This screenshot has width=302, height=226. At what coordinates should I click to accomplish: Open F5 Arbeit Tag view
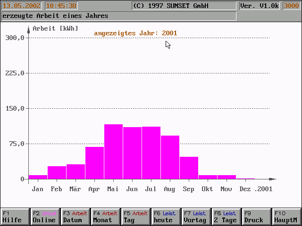(136, 217)
